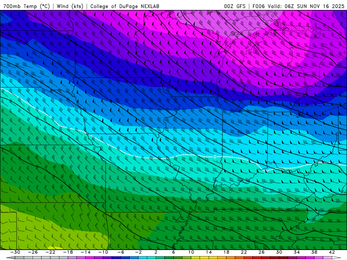Image resolution: width=347 pixels, height=260 pixels.
Task: Click the '10' colorbar label
Action: 191,252
